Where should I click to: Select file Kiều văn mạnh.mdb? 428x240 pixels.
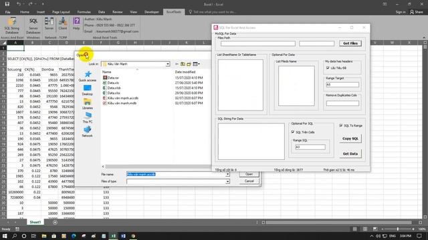tap(120, 103)
